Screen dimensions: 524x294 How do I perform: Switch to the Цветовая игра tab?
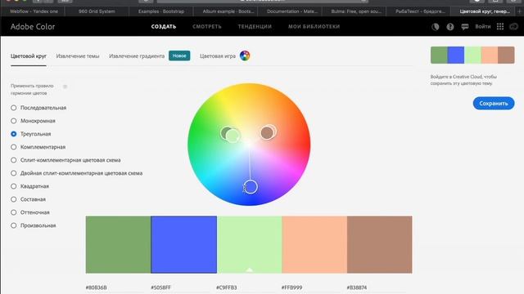coord(218,56)
